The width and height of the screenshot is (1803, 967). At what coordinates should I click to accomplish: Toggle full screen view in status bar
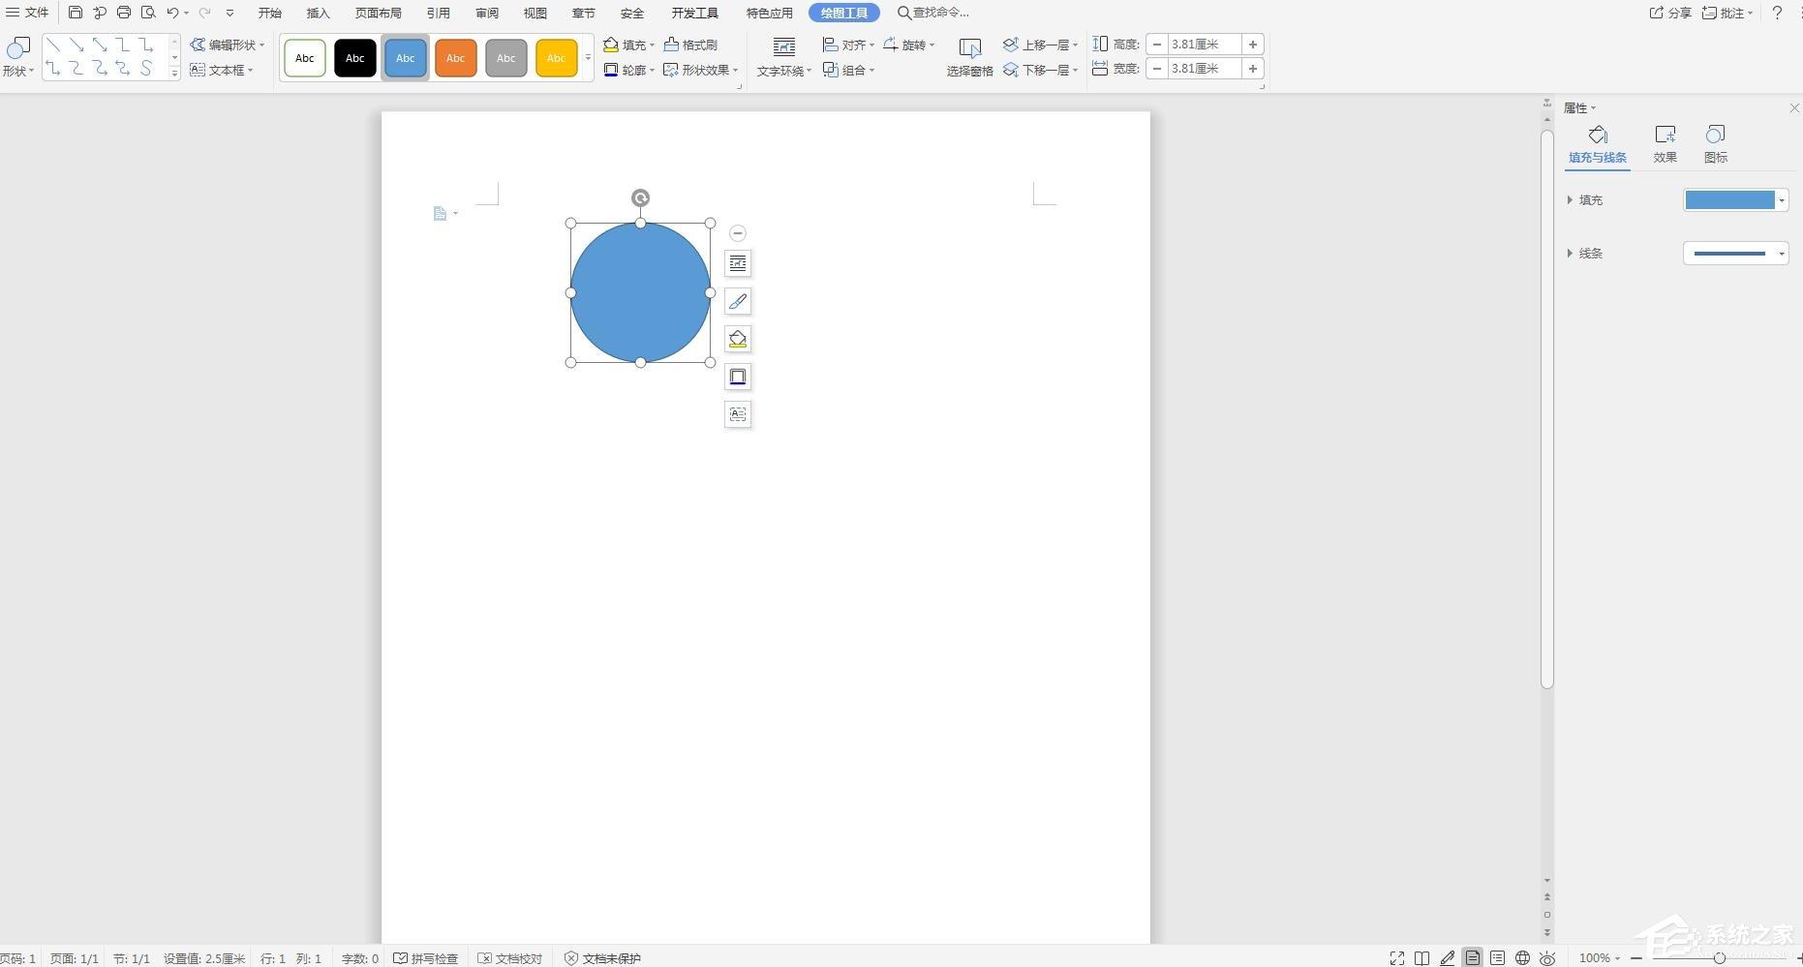pos(1396,957)
